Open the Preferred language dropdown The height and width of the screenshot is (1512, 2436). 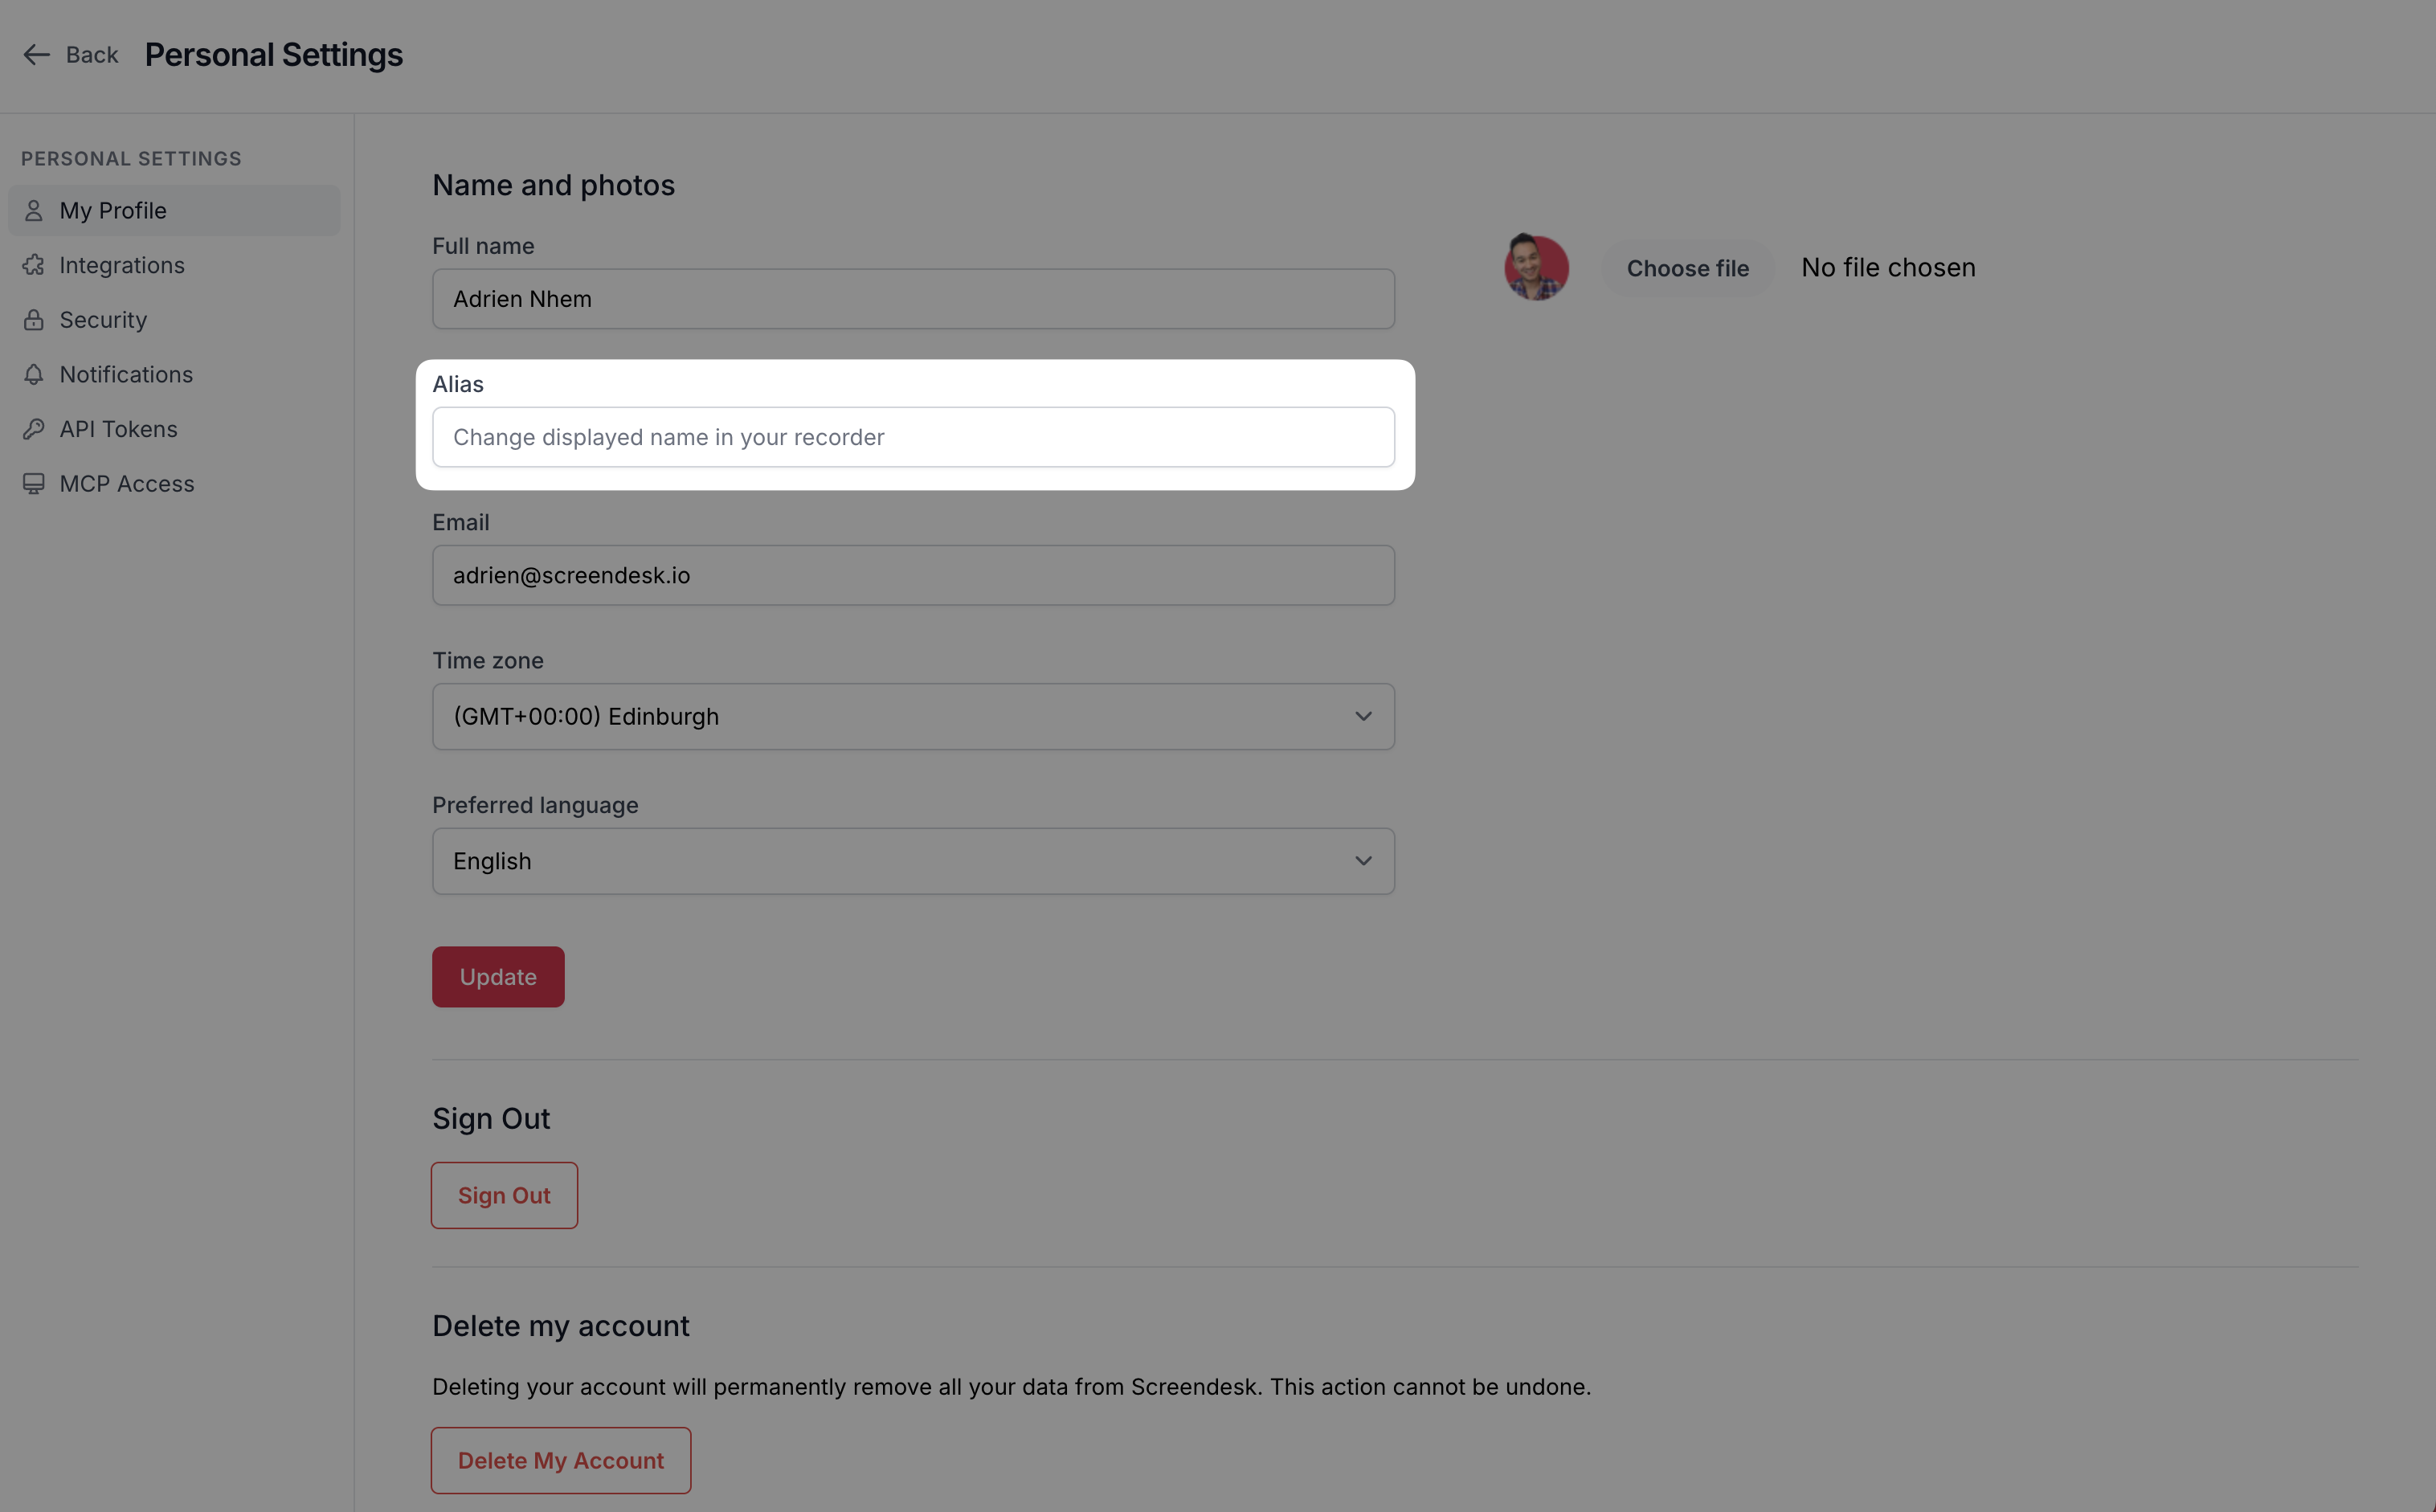(x=912, y=861)
